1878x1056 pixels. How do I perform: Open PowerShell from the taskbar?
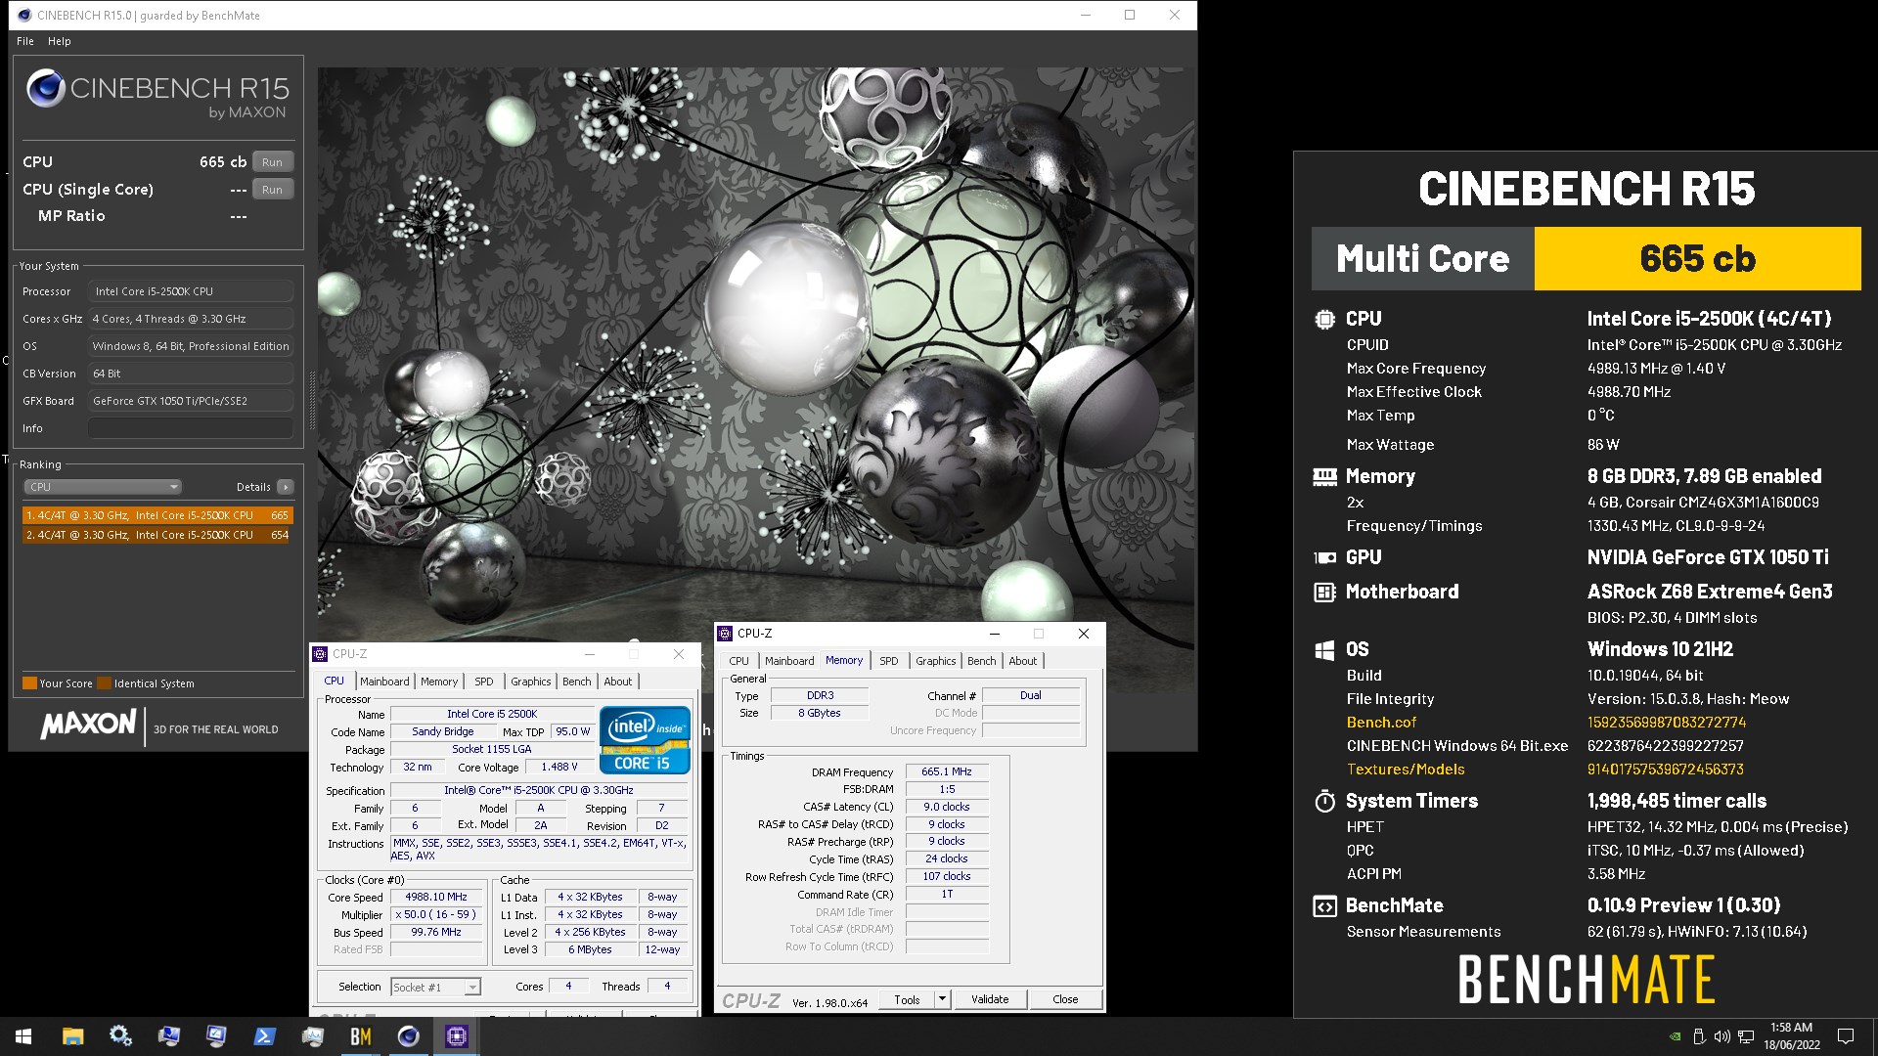(x=264, y=1036)
